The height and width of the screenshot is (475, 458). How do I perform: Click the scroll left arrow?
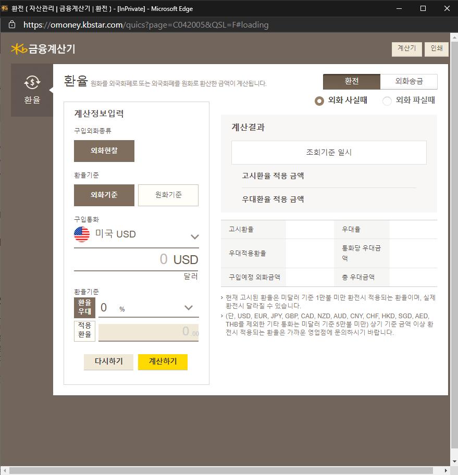coord(5,470)
